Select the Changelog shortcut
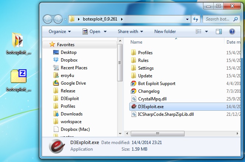This screenshot has width=245, height=162. click(x=149, y=91)
